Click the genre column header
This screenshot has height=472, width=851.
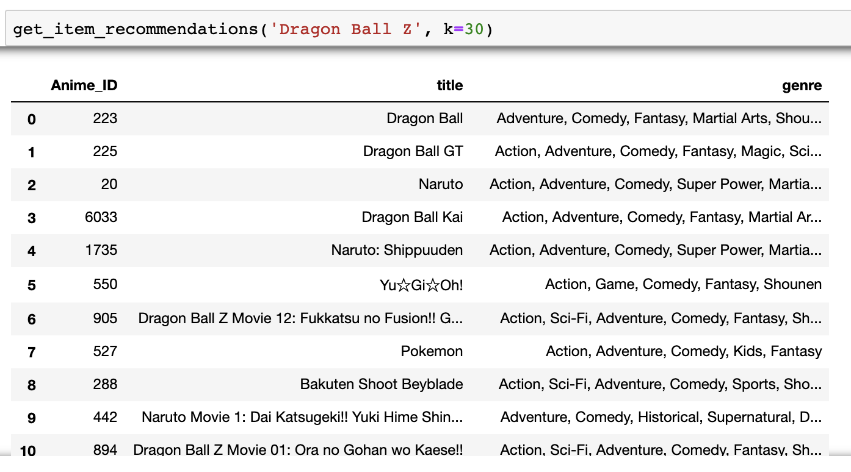[x=802, y=85]
